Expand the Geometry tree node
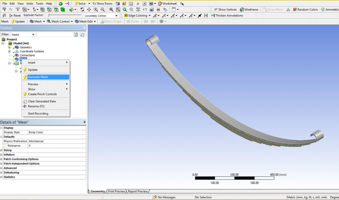Image resolution: width=339 pixels, height=200 pixels. [x=9, y=47]
